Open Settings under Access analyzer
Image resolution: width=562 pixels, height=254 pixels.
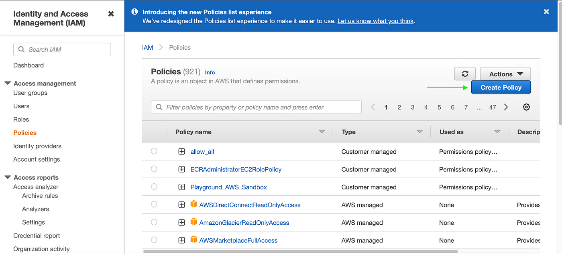34,222
